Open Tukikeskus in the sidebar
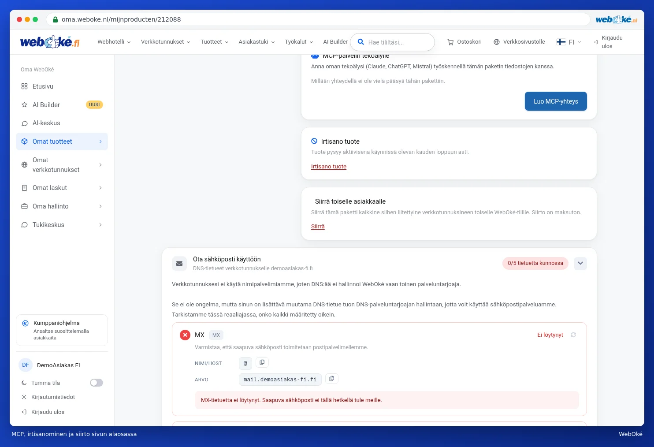The image size is (654, 447). click(x=62, y=225)
